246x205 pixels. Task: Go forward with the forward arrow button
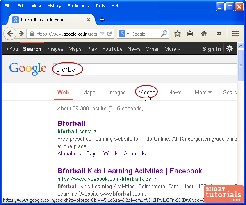point(21,34)
